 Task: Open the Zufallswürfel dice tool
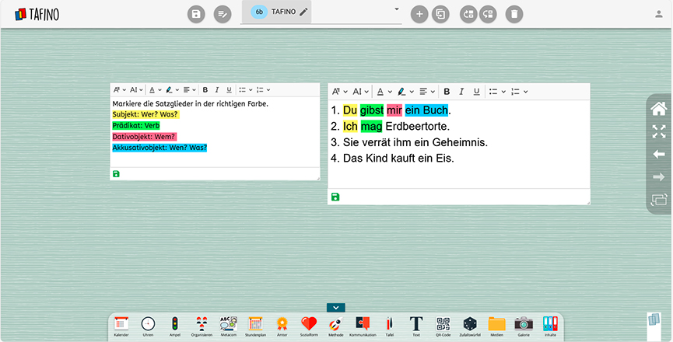[470, 324]
